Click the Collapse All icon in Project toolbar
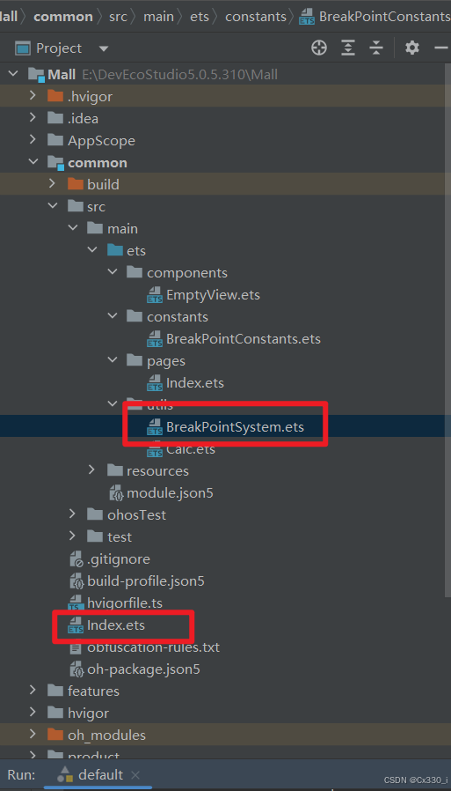 click(x=376, y=48)
